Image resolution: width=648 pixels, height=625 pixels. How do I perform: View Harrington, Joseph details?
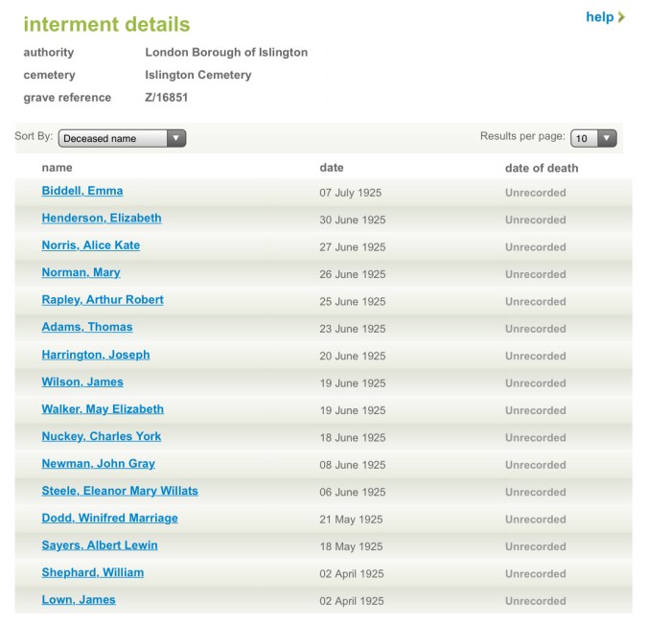coord(96,355)
